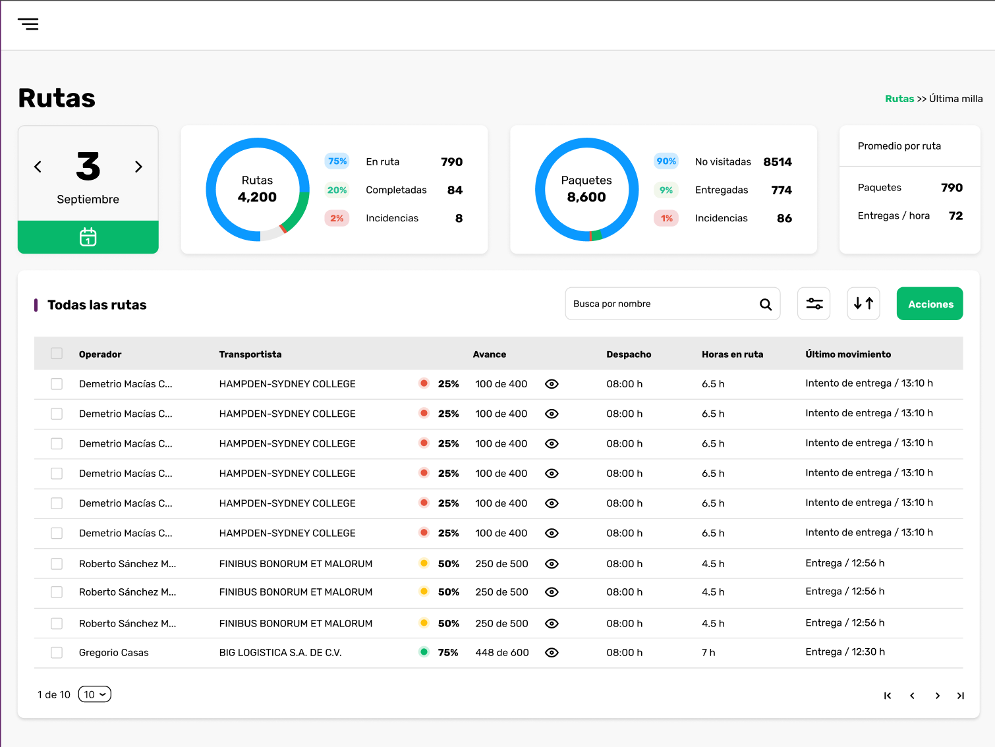Click the green Acciones button
The image size is (995, 747).
click(x=930, y=304)
